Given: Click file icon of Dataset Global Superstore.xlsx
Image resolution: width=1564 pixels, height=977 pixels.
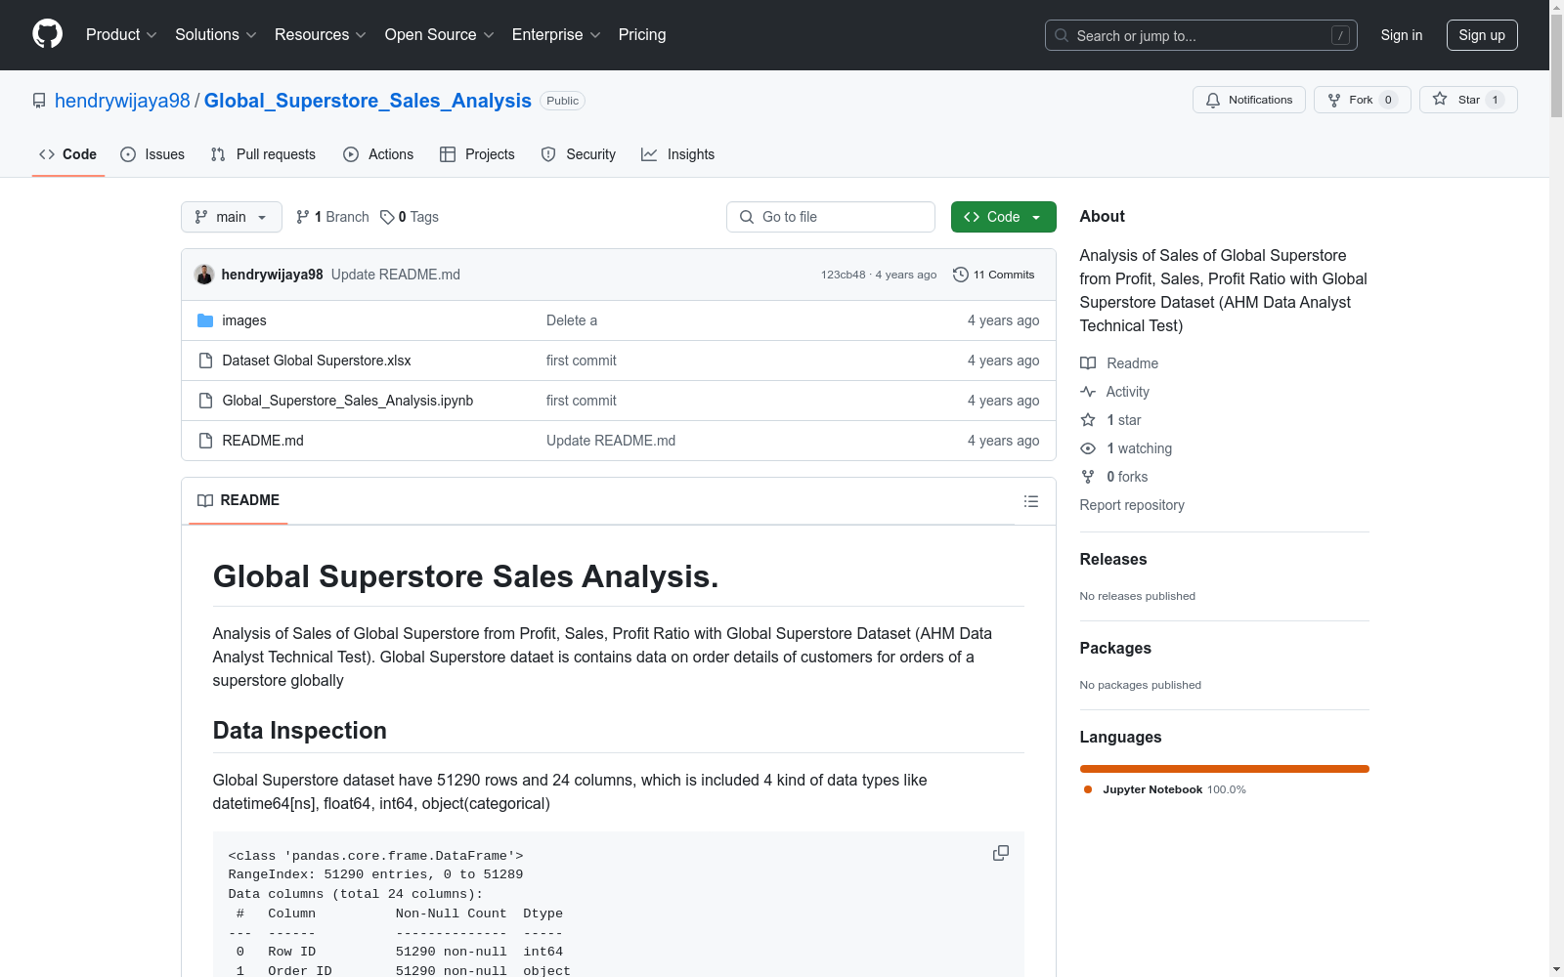Looking at the screenshot, I should [x=205, y=361].
